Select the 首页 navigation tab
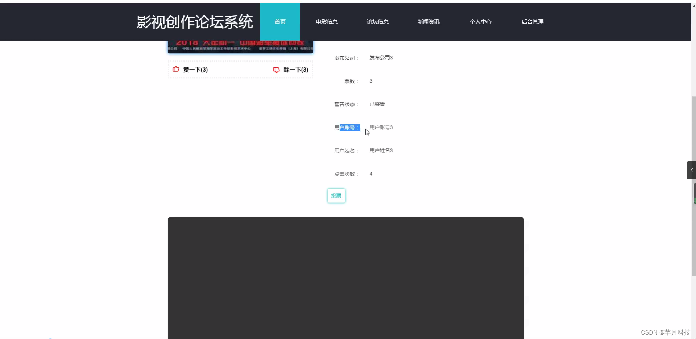Screen dimensions: 696x339 (279, 21)
